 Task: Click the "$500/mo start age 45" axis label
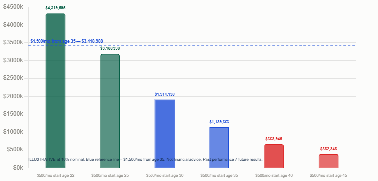click(x=328, y=176)
